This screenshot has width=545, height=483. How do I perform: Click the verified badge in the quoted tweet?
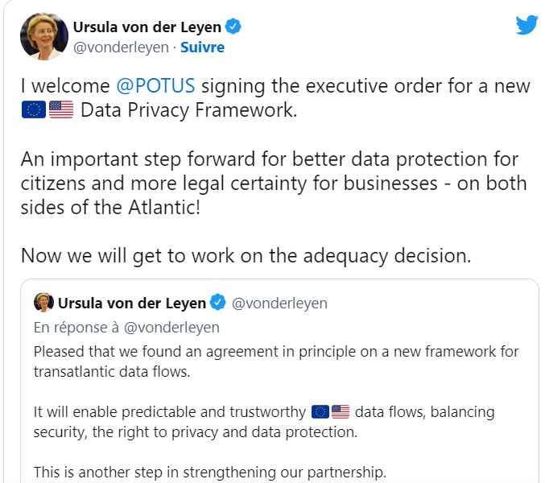coord(218,302)
